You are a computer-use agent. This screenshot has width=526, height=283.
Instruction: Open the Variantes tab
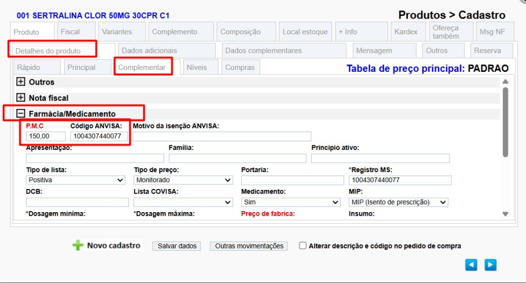[x=122, y=31]
